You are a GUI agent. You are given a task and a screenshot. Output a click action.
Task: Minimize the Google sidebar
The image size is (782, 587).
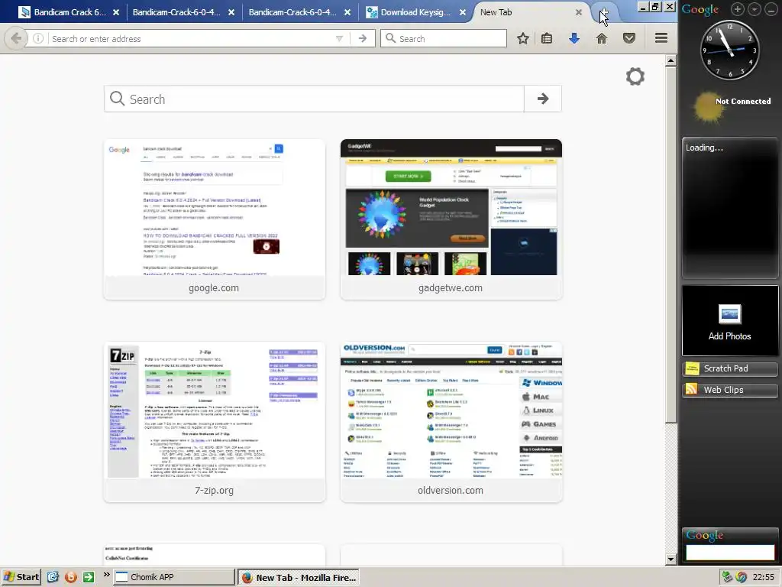point(771,9)
